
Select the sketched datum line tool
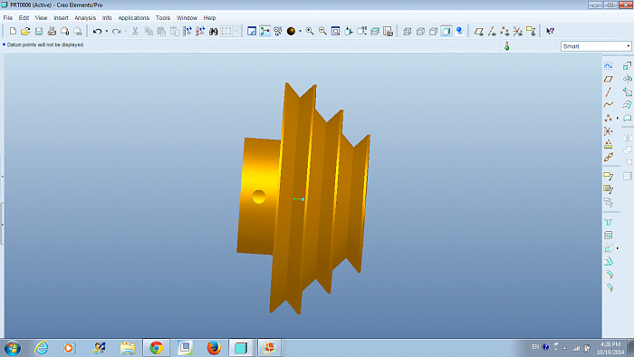click(x=608, y=92)
